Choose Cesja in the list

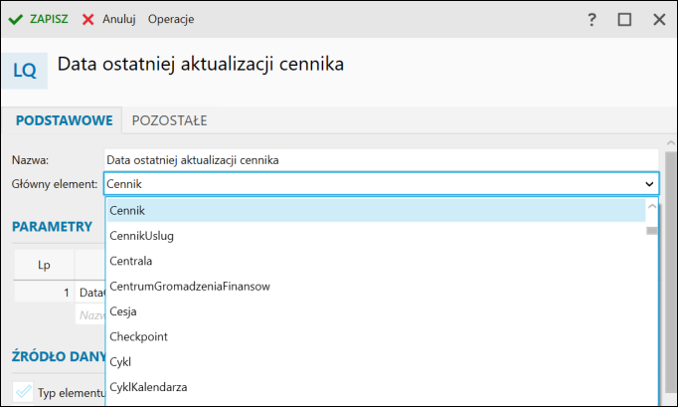123,311
